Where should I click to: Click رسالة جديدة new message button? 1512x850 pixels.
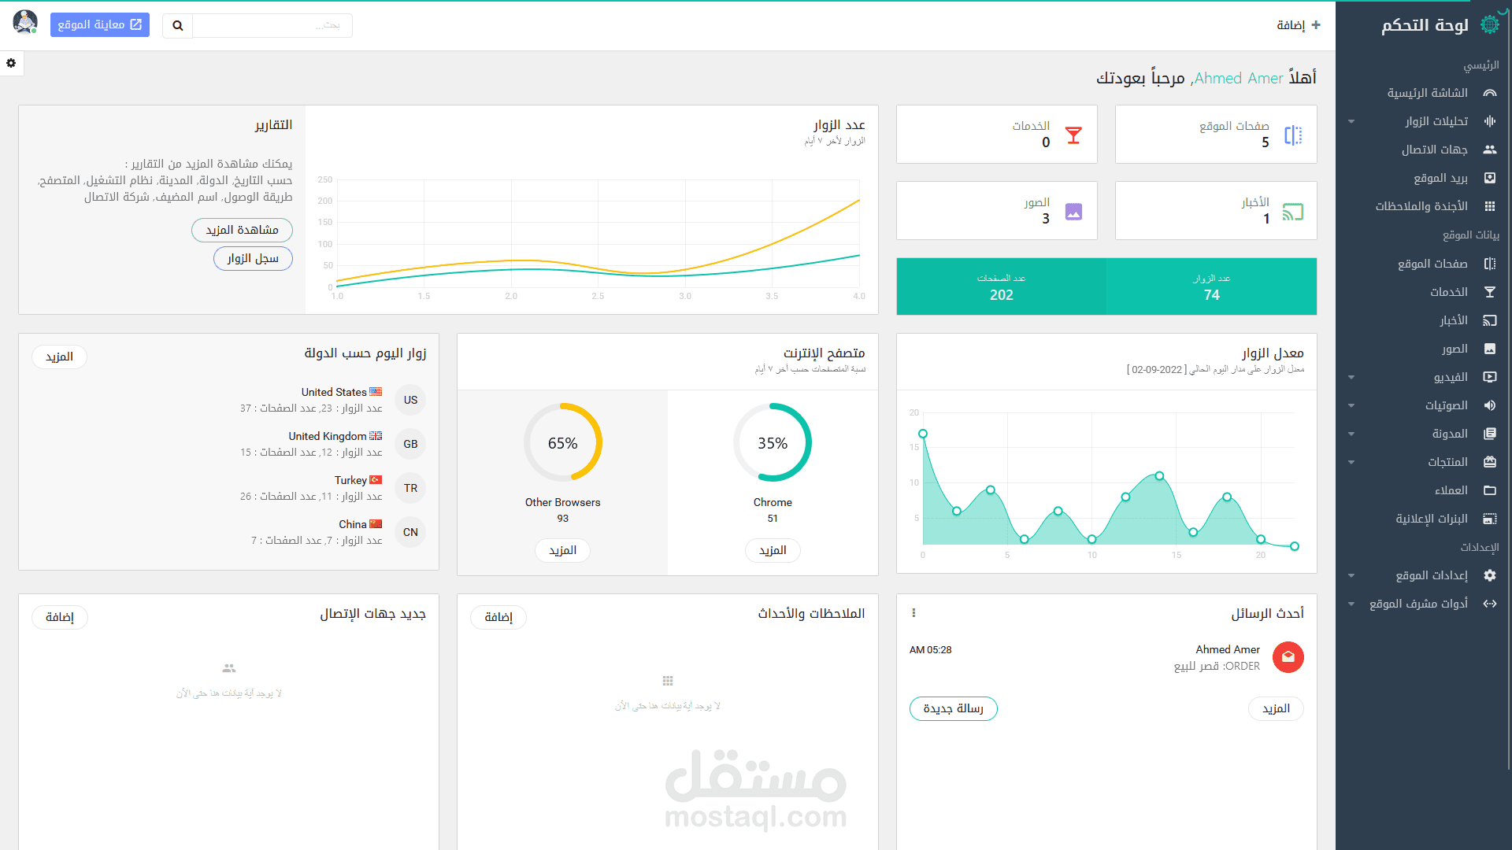(953, 708)
